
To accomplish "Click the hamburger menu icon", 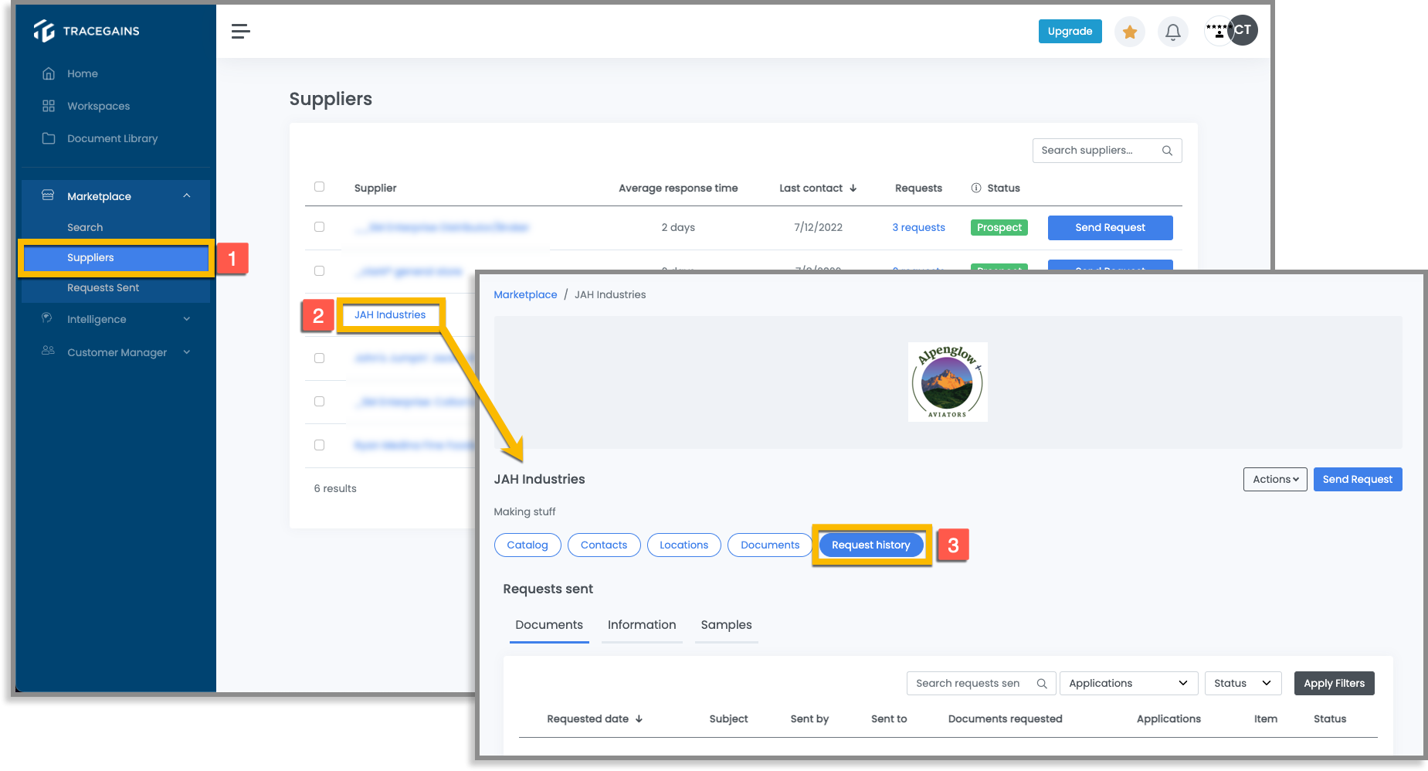I will 240,31.
